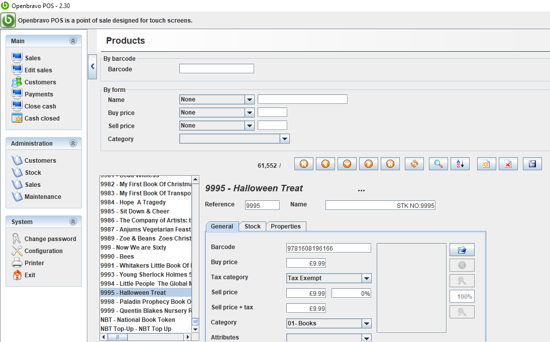Image resolution: width=550 pixels, height=342 pixels.
Task: Open Customers under Administration
Action: coord(34,160)
